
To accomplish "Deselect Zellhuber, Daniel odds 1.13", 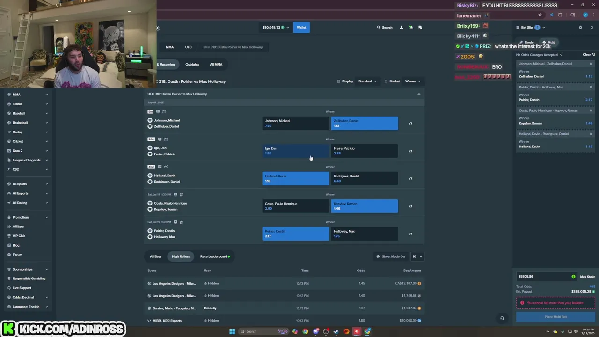I will (364, 123).
